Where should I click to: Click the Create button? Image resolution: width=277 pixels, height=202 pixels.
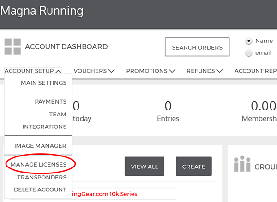194,167
